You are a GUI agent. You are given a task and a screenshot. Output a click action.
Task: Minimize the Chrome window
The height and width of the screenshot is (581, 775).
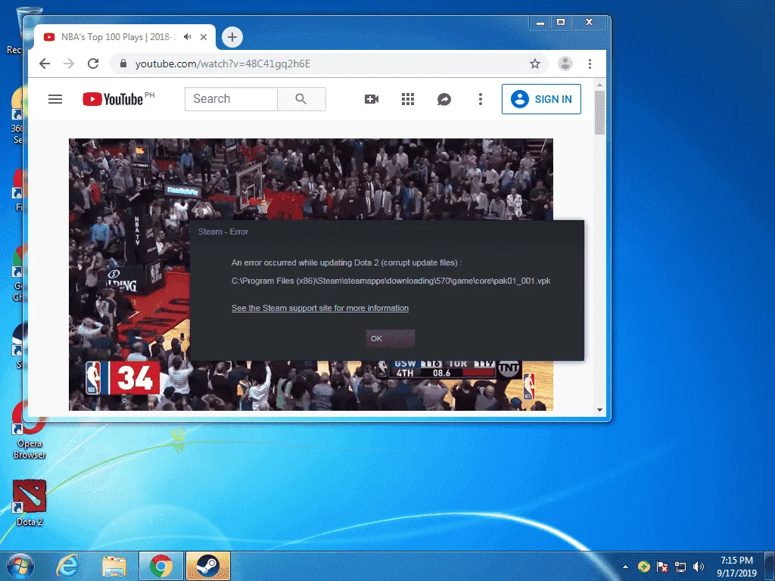[540, 22]
